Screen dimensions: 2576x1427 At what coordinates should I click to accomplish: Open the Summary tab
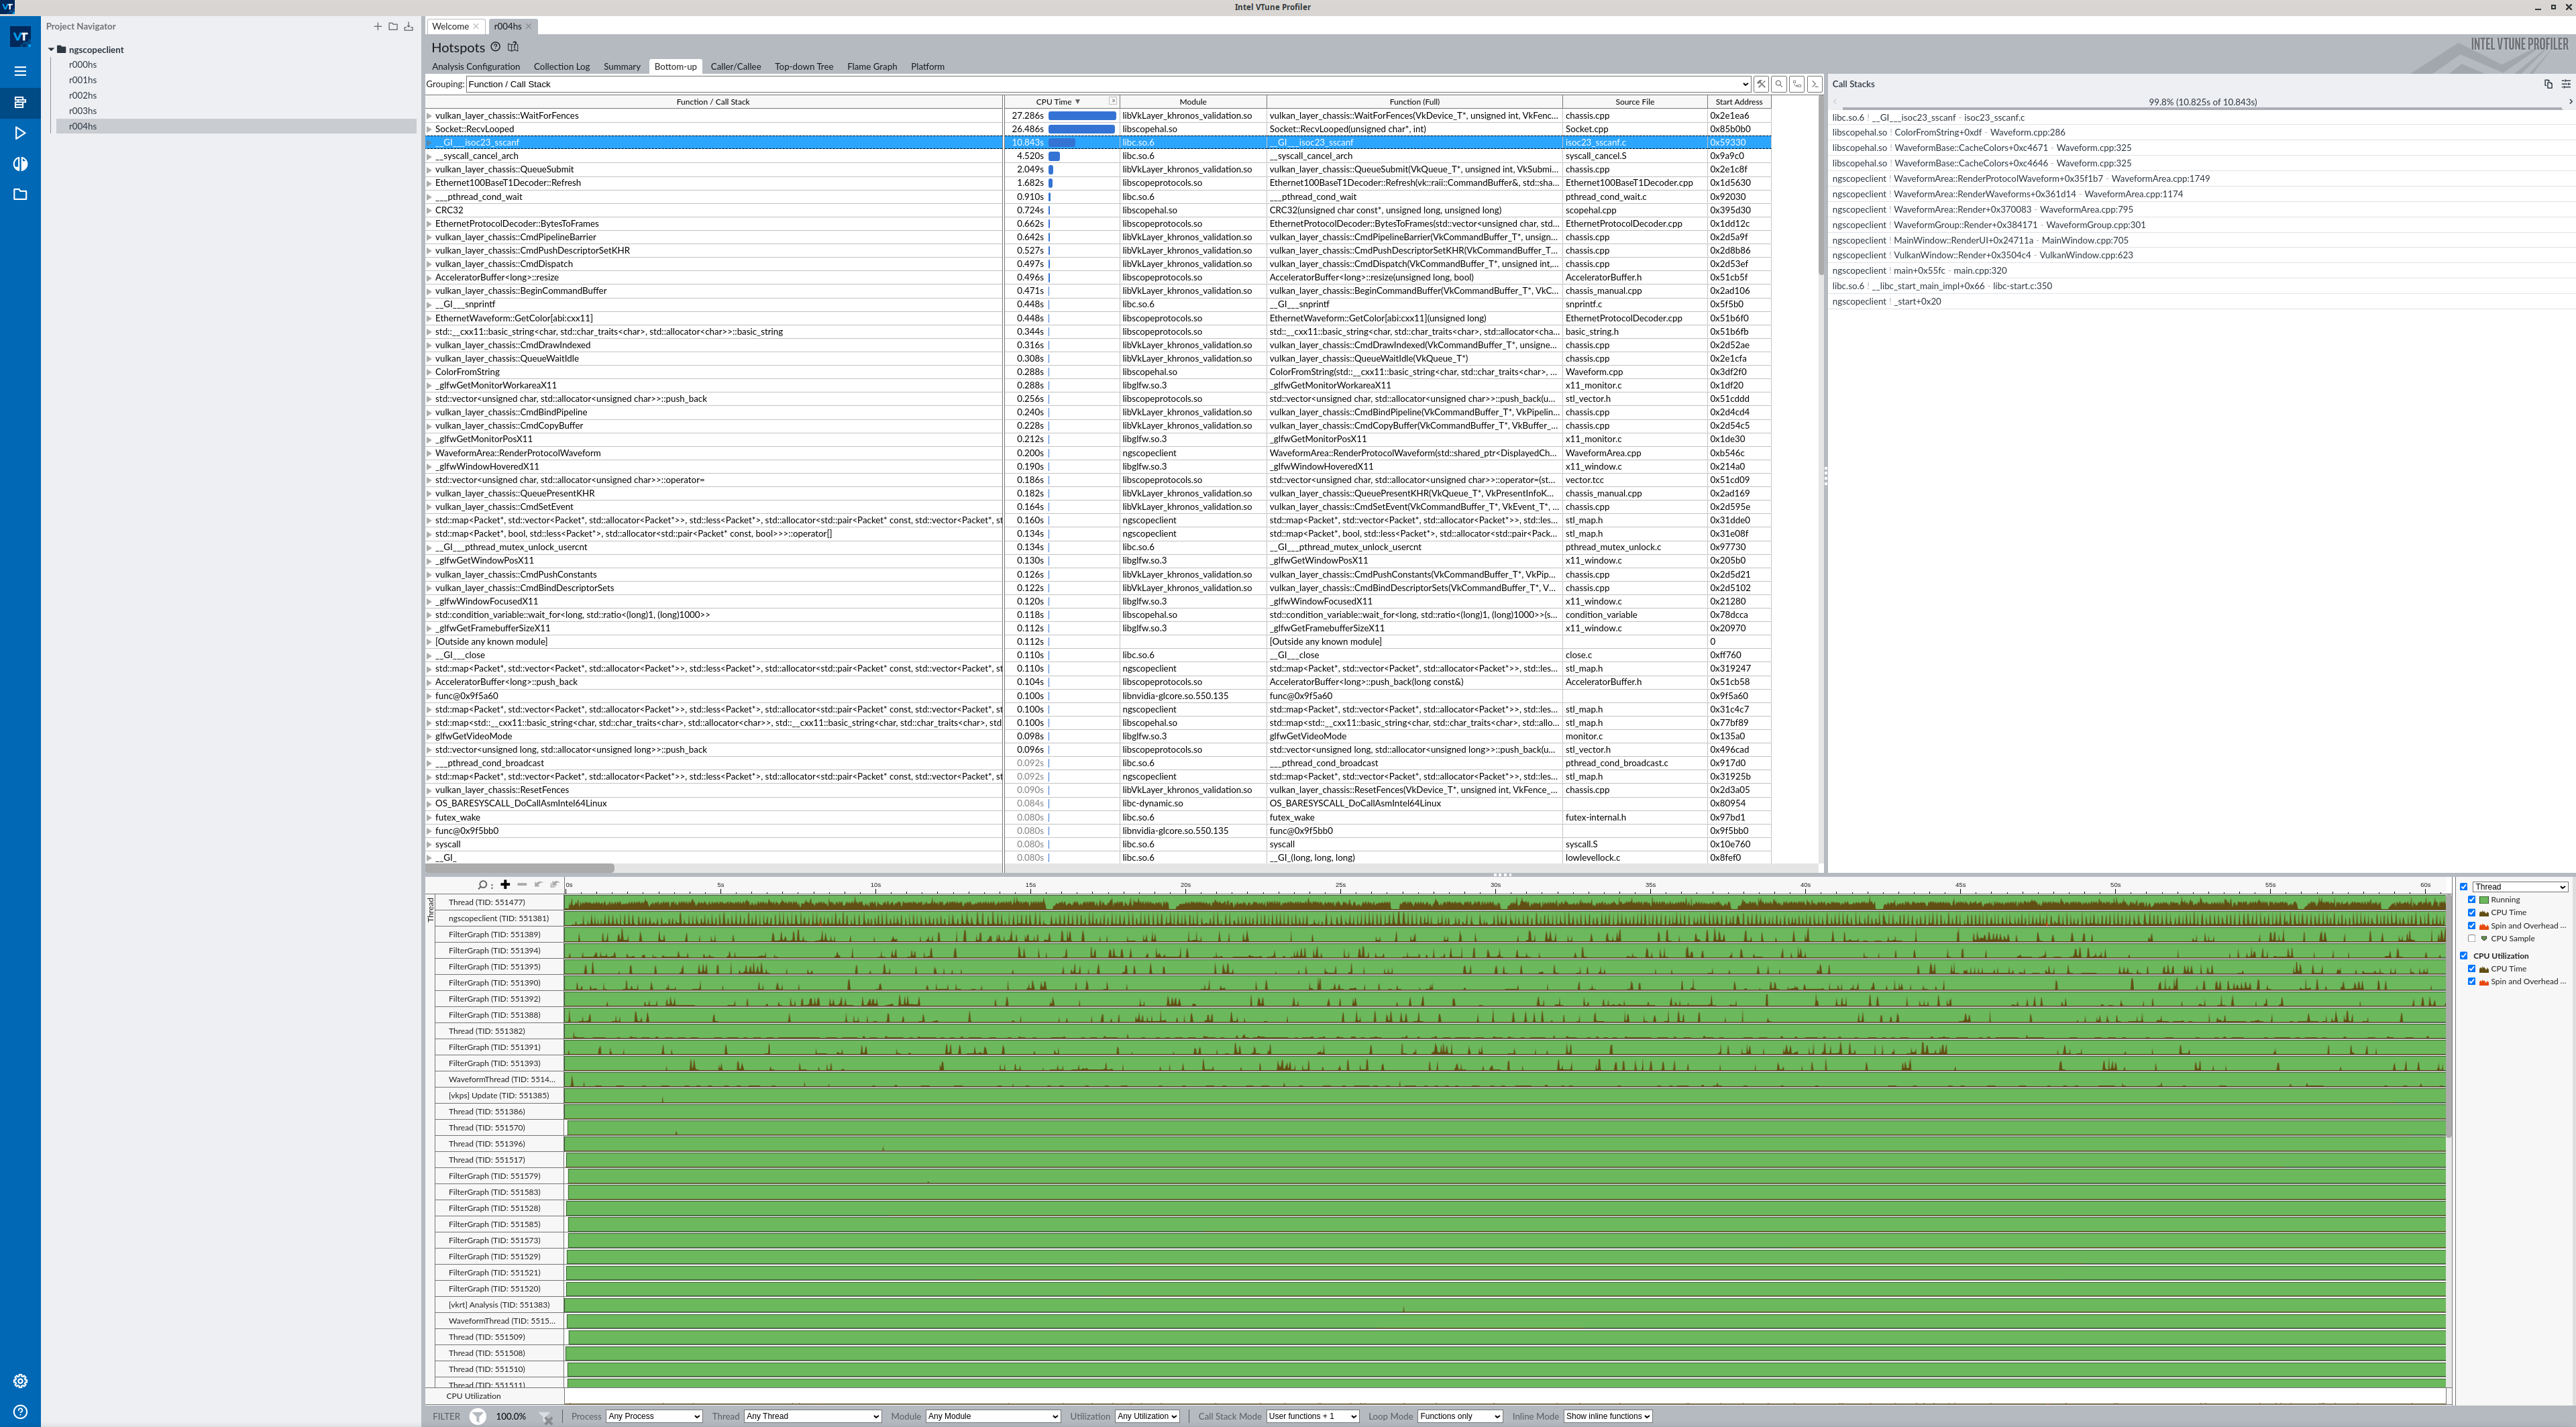(x=621, y=67)
